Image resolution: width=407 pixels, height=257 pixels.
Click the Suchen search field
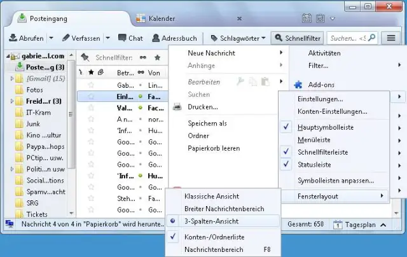pos(348,38)
